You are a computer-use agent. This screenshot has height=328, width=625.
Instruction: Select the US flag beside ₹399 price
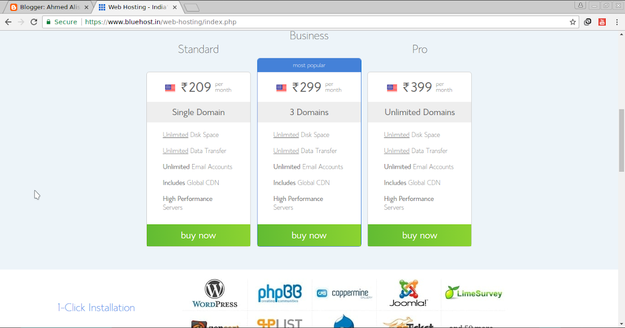tap(392, 88)
